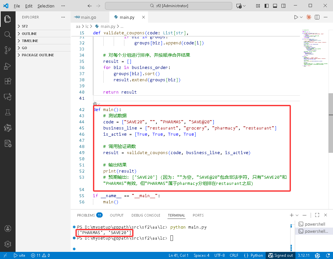Image resolution: width=333 pixels, height=259 pixels.
Task: Open Source Control view
Action: coord(8,50)
